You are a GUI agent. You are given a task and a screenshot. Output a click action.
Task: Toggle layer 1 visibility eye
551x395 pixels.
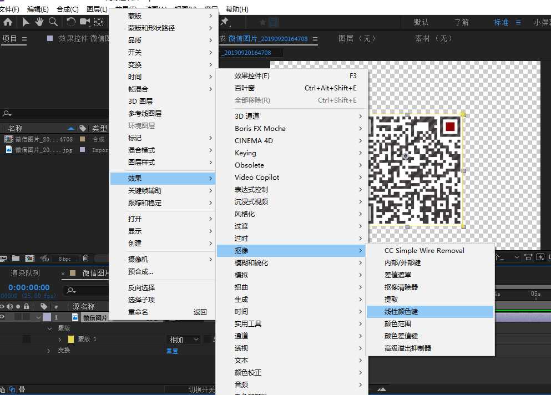(x=2, y=317)
